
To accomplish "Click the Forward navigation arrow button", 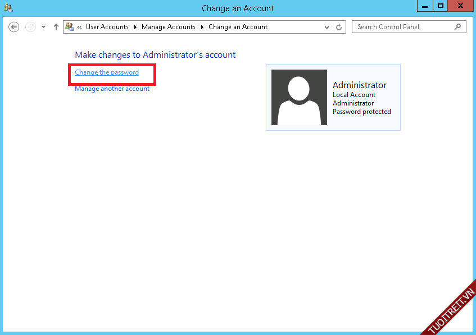I will [x=30, y=27].
